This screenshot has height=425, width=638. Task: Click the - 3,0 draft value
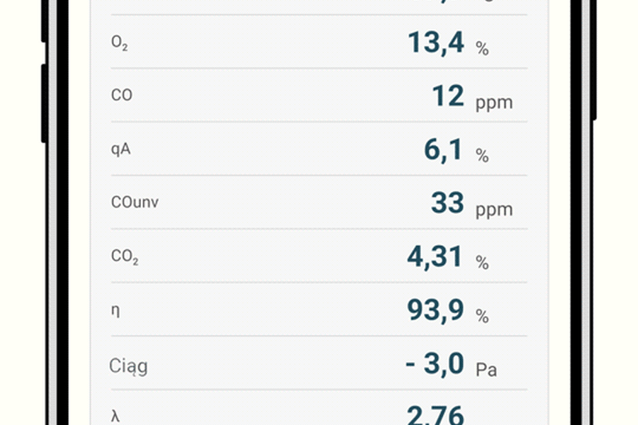coord(435,364)
